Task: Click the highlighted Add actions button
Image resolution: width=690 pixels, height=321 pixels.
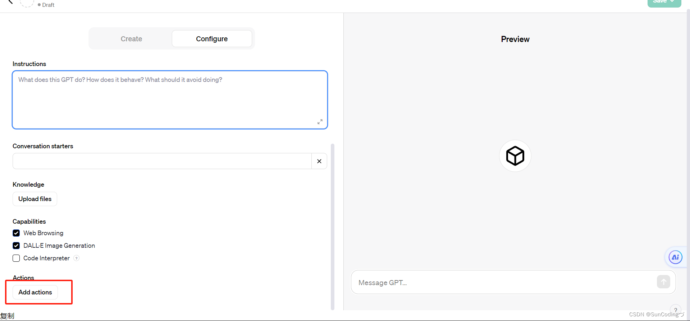Action: tap(35, 292)
